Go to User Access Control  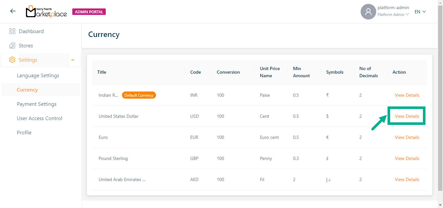[x=40, y=118]
